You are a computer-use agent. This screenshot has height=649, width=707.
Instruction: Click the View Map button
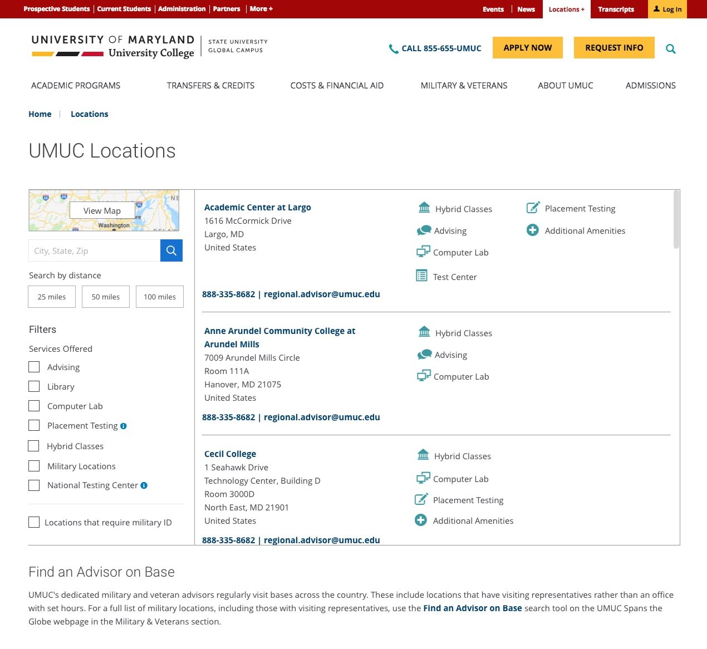point(102,210)
